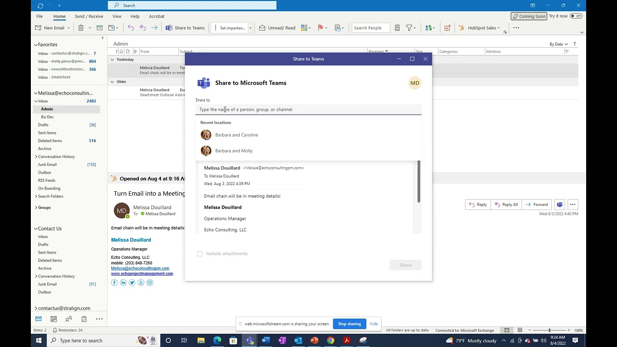Click the Unread/ Read ribbon button
The height and width of the screenshot is (347, 617).
pyautogui.click(x=277, y=28)
